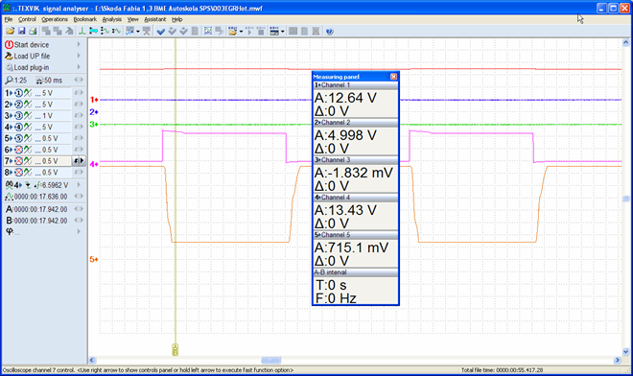Image resolution: width=633 pixels, height=376 pixels.
Task: Enable disabled channel 6
Action: [x=18, y=150]
